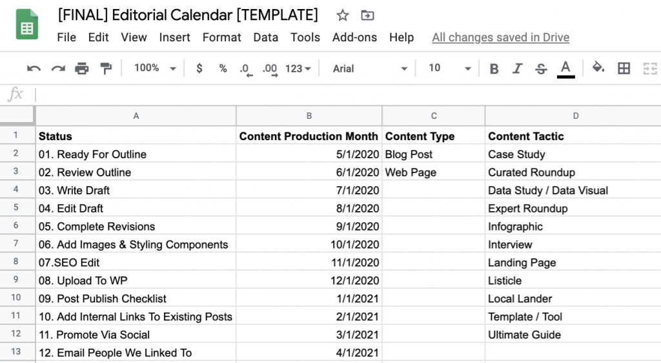Undo the last action

pyautogui.click(x=34, y=68)
